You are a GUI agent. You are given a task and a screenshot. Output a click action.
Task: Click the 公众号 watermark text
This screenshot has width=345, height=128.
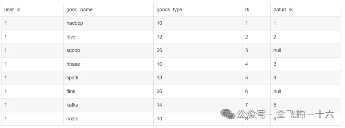251,115
